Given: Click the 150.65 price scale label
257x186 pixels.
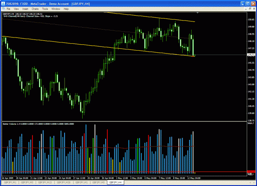Looking at the screenshot, I should coord(251,19).
